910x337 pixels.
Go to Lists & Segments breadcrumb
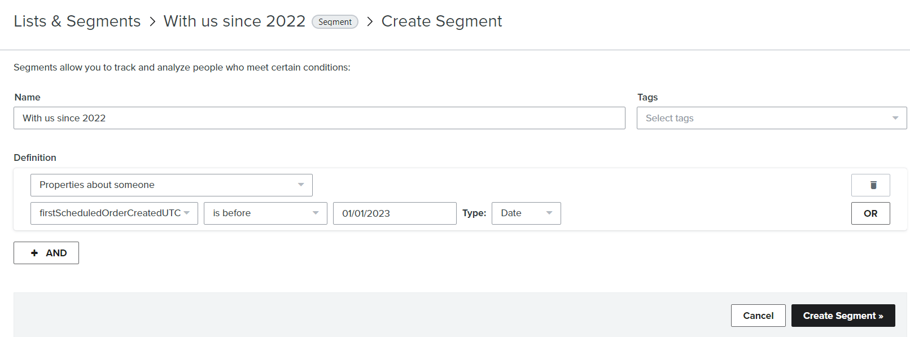[77, 21]
